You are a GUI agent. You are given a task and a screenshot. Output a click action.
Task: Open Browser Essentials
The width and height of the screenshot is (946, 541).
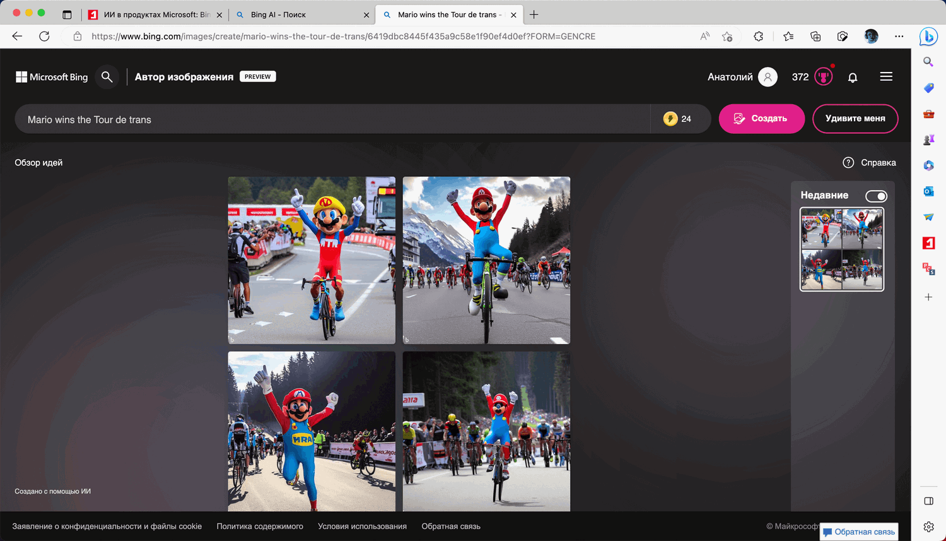(843, 36)
